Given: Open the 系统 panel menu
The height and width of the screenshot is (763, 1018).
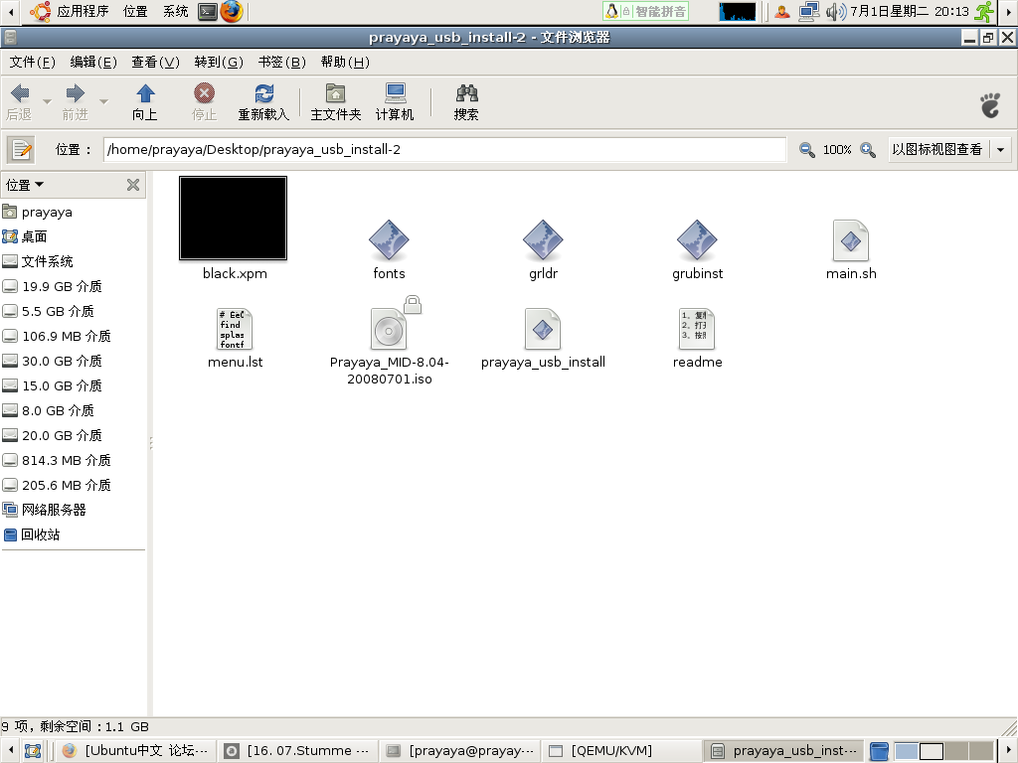Looking at the screenshot, I should click(175, 11).
